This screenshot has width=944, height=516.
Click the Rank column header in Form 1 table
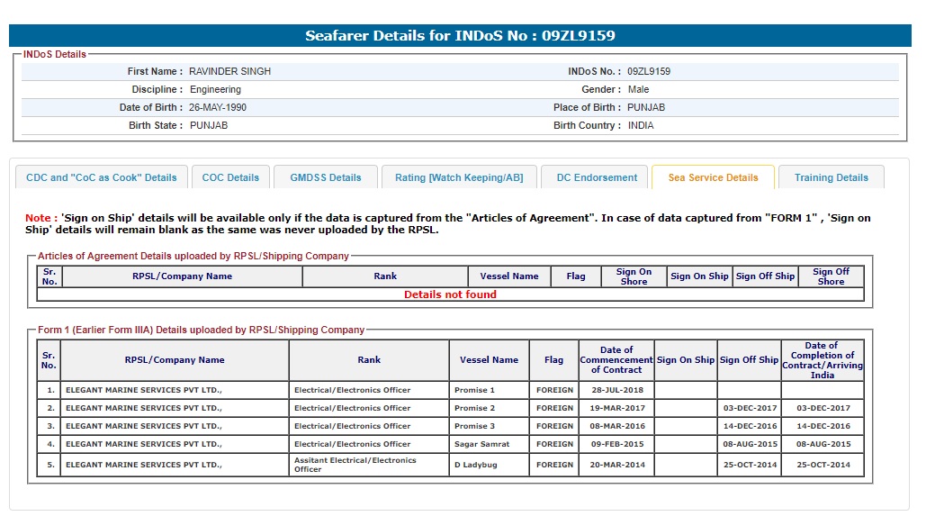tap(369, 360)
